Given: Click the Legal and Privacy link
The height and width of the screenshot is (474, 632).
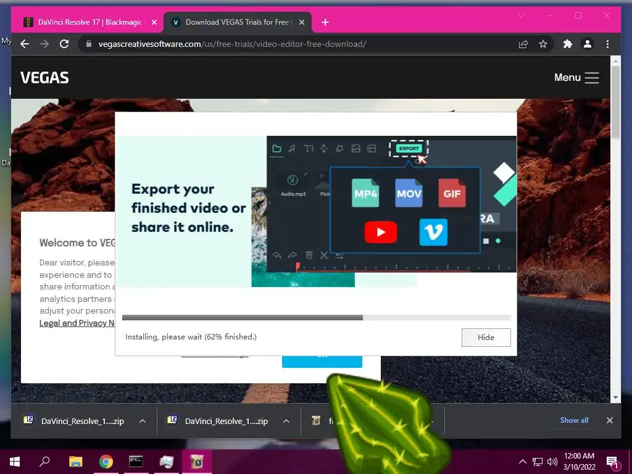Looking at the screenshot, I should 77,323.
